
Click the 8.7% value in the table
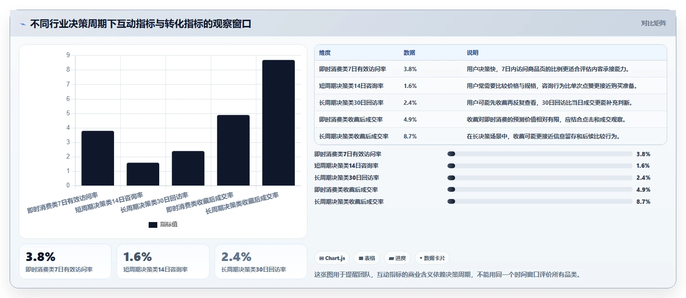click(410, 137)
